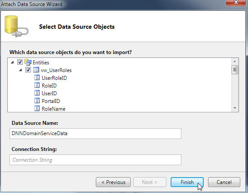Image resolution: width=248 pixels, height=193 pixels.
Task: Click the RoleID column icon
Action: (x=37, y=85)
